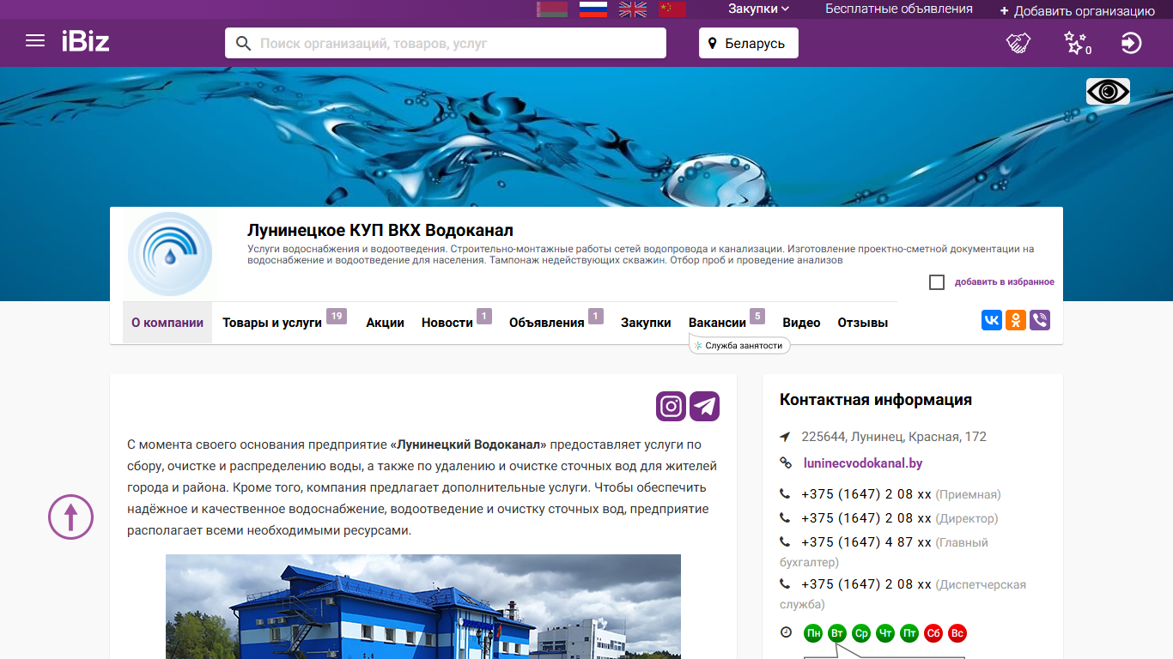Image resolution: width=1173 pixels, height=659 pixels.
Task: Click the scroll-to-top arrow circle
Action: click(x=70, y=517)
